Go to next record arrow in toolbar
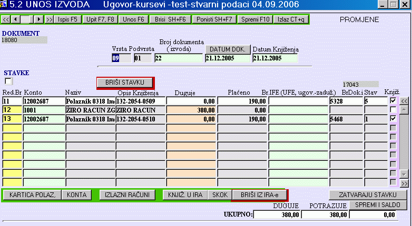The height and width of the screenshot is (226, 412). [39, 19]
